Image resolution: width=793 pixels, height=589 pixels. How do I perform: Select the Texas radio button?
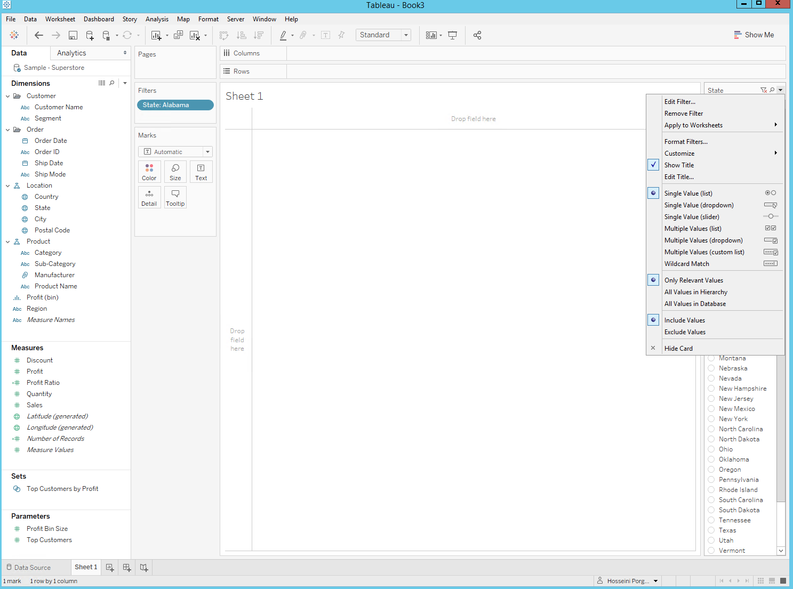point(711,530)
